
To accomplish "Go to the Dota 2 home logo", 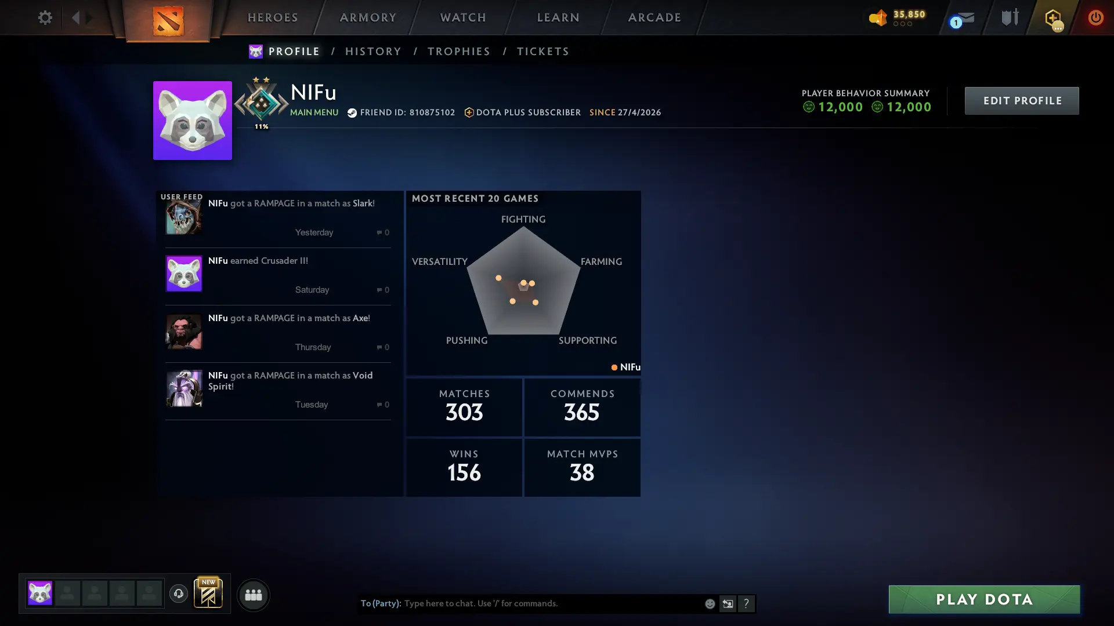I will pos(168,20).
